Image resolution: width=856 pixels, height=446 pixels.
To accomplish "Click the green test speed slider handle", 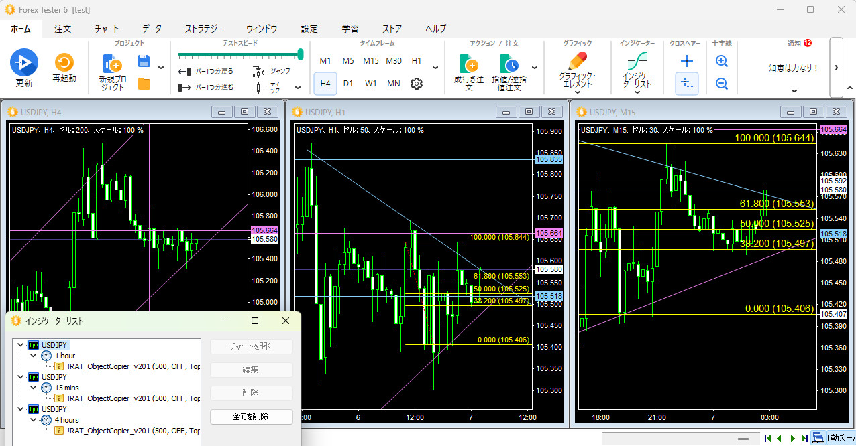I will click(301, 54).
